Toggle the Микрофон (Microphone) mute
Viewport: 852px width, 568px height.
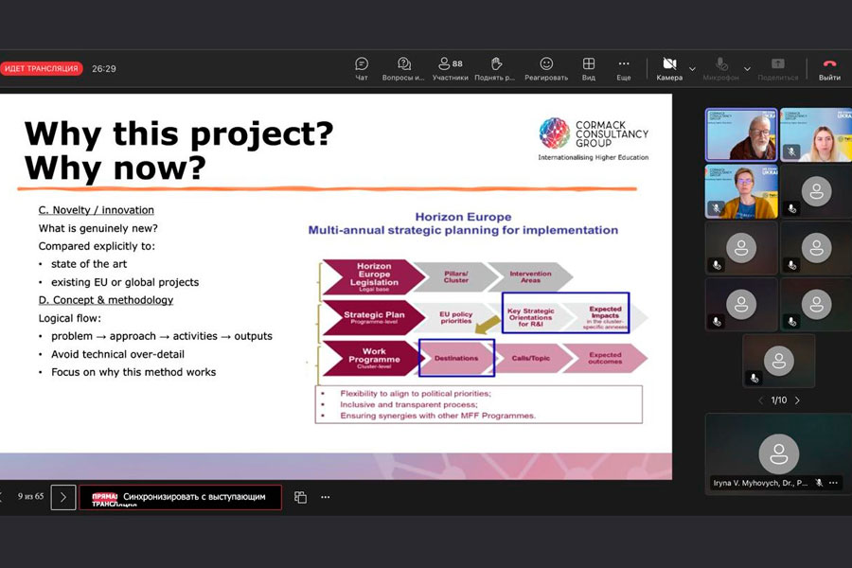pyautogui.click(x=721, y=68)
